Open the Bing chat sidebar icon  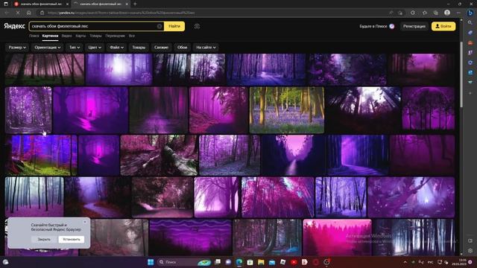point(470,13)
